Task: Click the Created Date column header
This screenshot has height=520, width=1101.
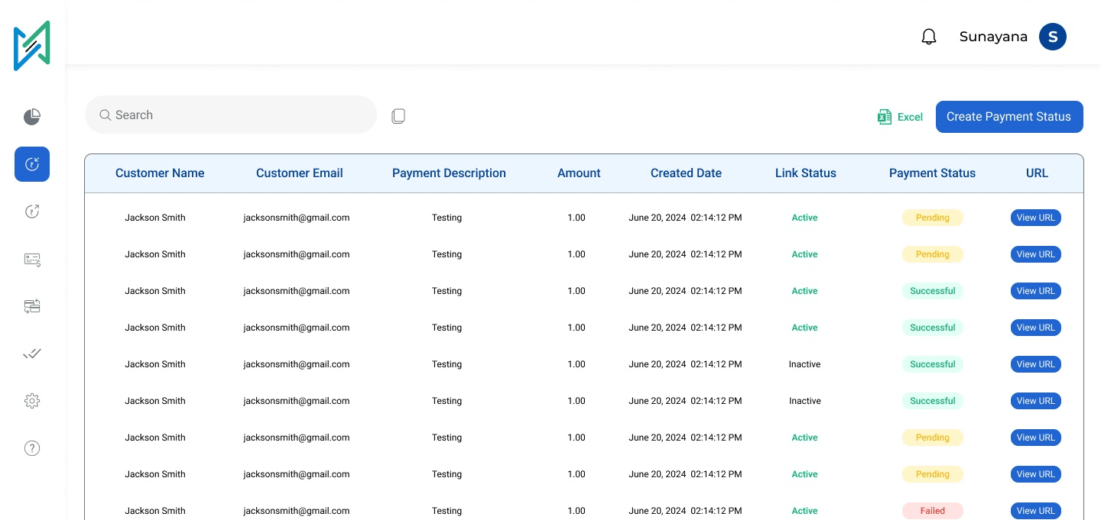Action: tap(686, 173)
